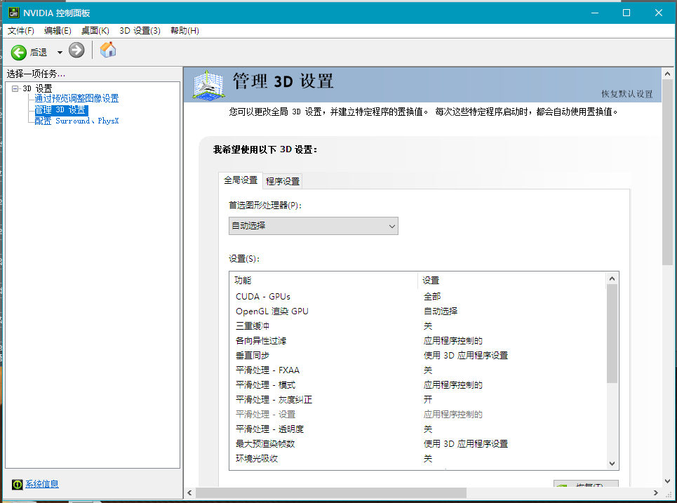Image resolution: width=677 pixels, height=503 pixels.
Task: Select the 三重缓冲 setting row
Action: [x=418, y=326]
